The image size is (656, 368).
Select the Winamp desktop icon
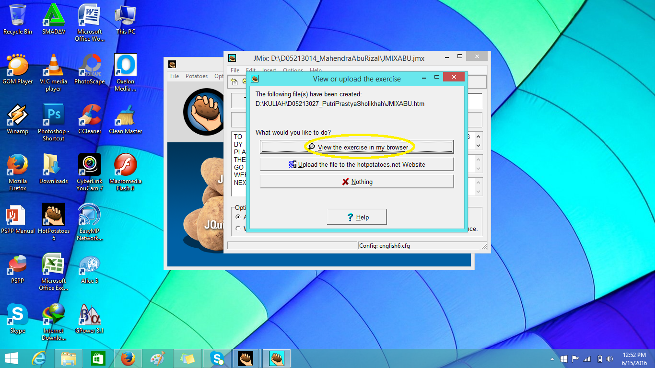18,120
